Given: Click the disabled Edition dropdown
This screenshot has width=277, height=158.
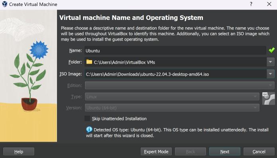Looking at the screenshot, I should (179, 85).
